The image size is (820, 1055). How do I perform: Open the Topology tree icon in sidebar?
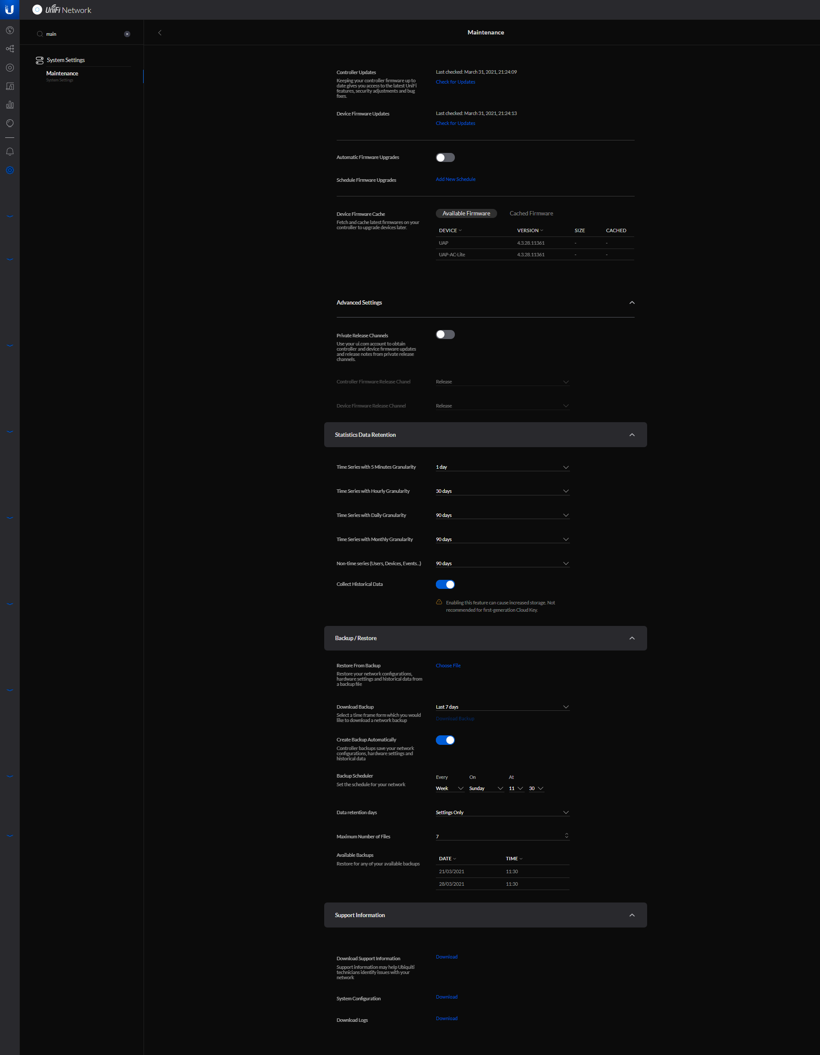[x=9, y=49]
